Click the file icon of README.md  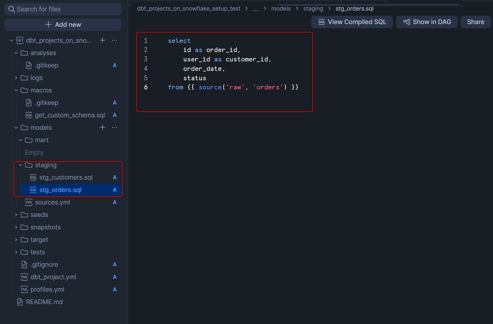[20, 302]
